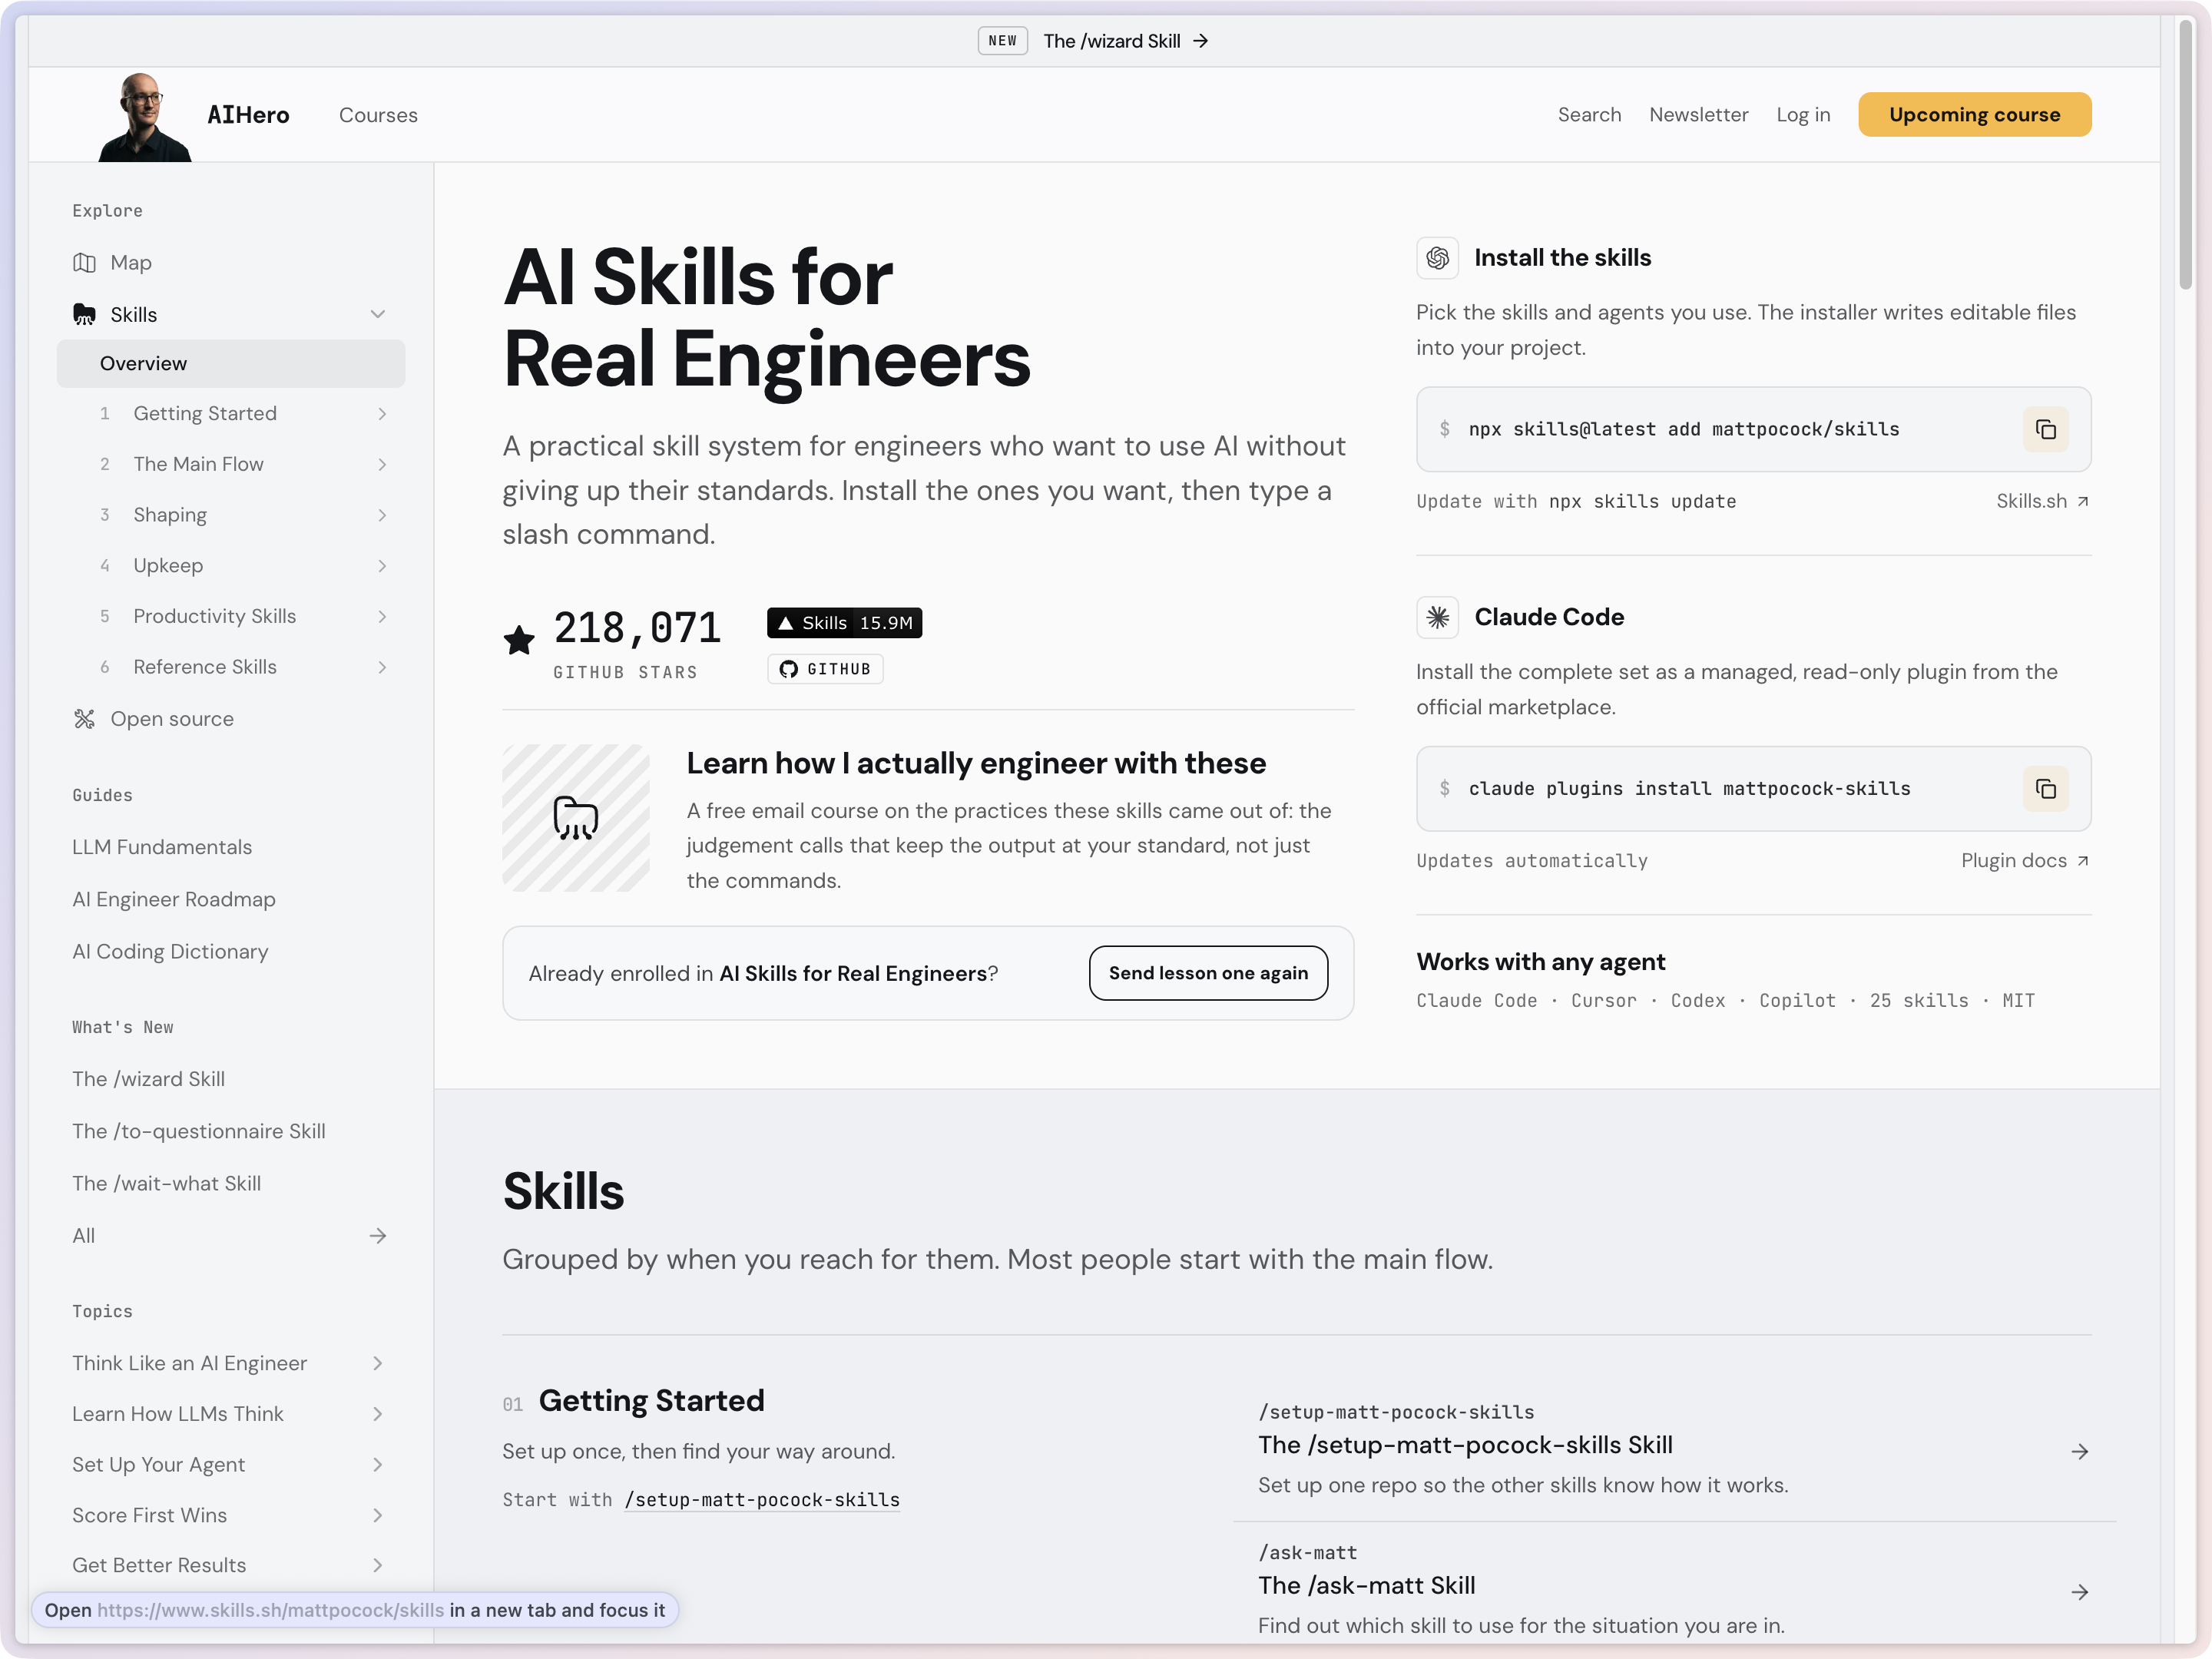
Task: Open The /wizard Skill in What's New
Action: point(148,1080)
